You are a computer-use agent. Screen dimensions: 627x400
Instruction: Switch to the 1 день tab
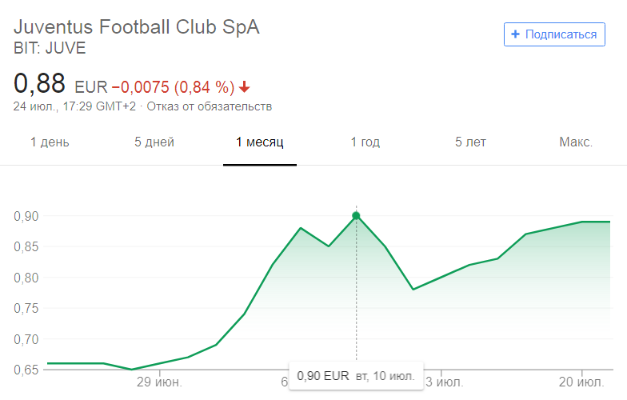coord(50,142)
